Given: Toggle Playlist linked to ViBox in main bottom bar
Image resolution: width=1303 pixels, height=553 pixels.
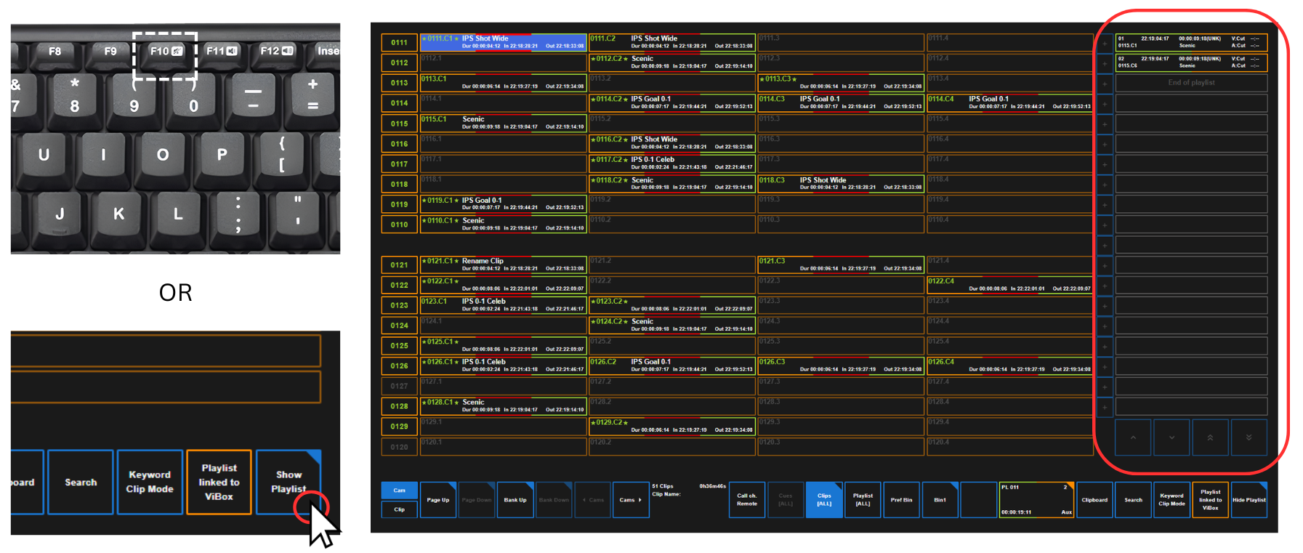Looking at the screenshot, I should pos(1210,500).
